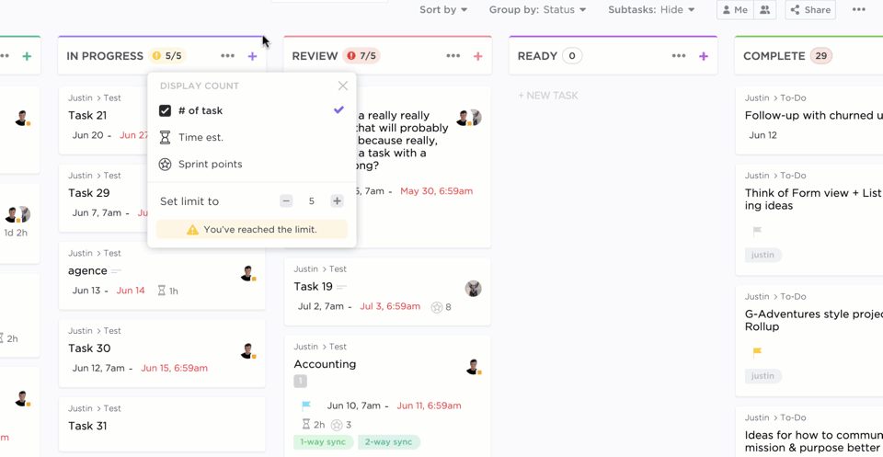Click the Ready column count badge 0
The height and width of the screenshot is (457, 883).
pyautogui.click(x=572, y=56)
